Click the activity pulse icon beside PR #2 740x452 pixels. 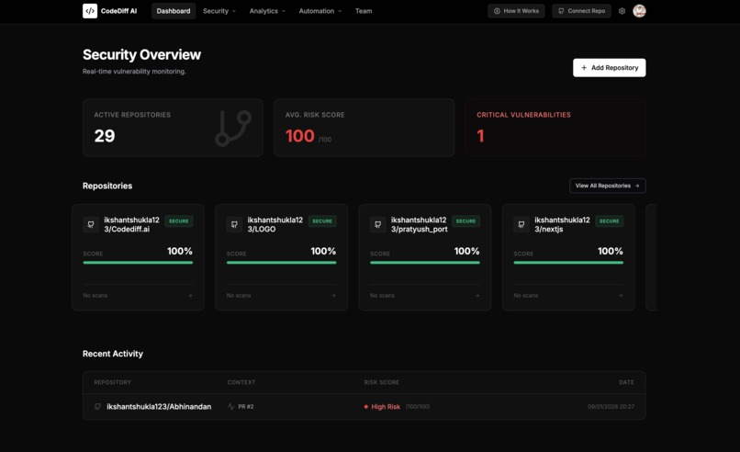pos(230,407)
